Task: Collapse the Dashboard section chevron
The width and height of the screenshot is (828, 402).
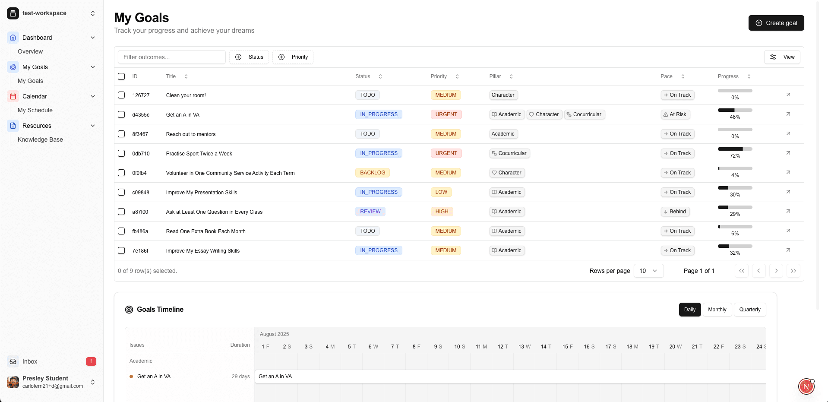Action: click(x=92, y=38)
